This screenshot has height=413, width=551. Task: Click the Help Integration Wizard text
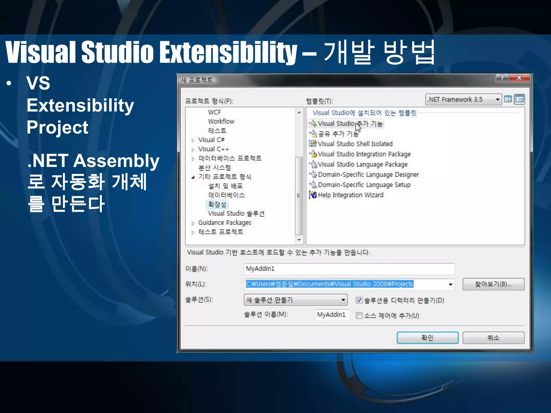click(351, 195)
